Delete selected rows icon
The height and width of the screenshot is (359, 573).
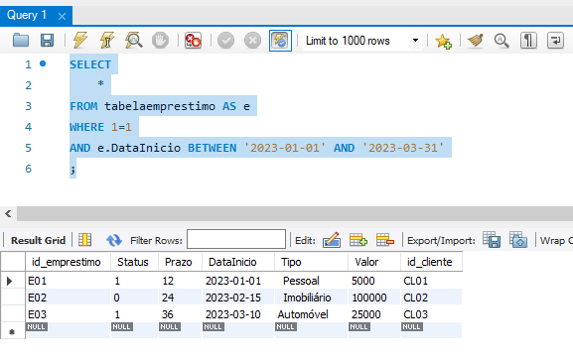point(384,240)
